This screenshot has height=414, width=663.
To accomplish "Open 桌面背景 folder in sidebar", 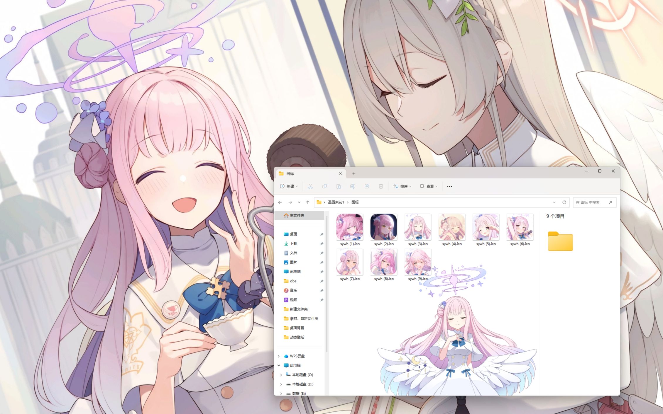I will [x=297, y=328].
